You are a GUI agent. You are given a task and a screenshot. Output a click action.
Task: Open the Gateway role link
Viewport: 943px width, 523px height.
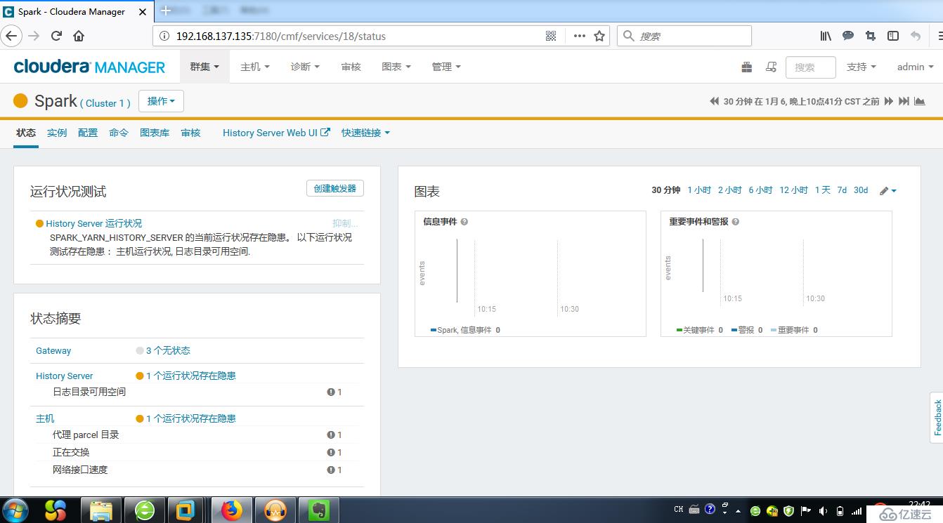(x=53, y=350)
